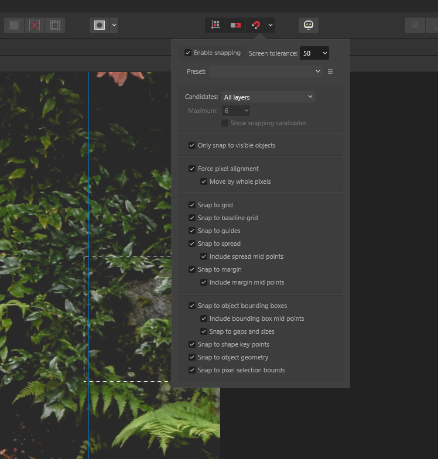The image size is (438, 459).
Task: Expand the Quick Mask options arrow
Action: [114, 25]
